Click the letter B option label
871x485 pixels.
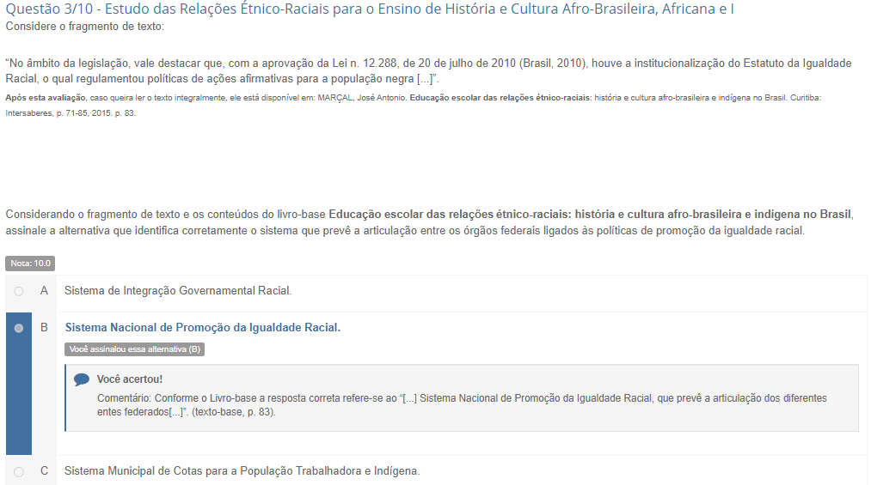(44, 328)
